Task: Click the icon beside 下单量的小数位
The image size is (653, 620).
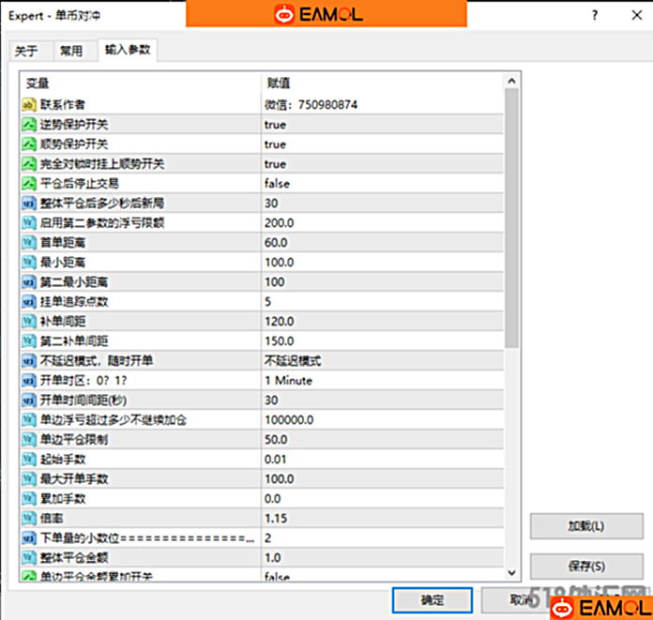Action: [x=29, y=538]
